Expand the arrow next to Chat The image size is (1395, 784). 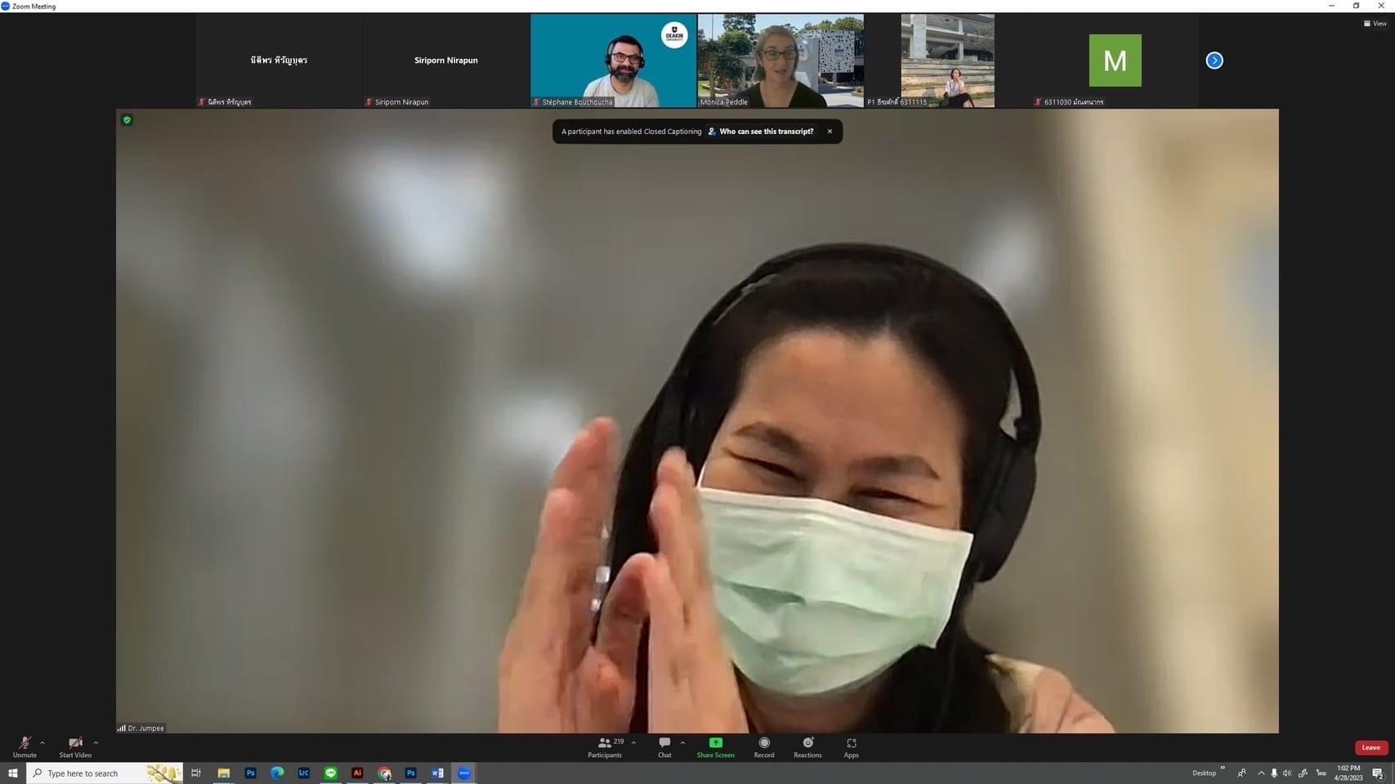coord(682,743)
